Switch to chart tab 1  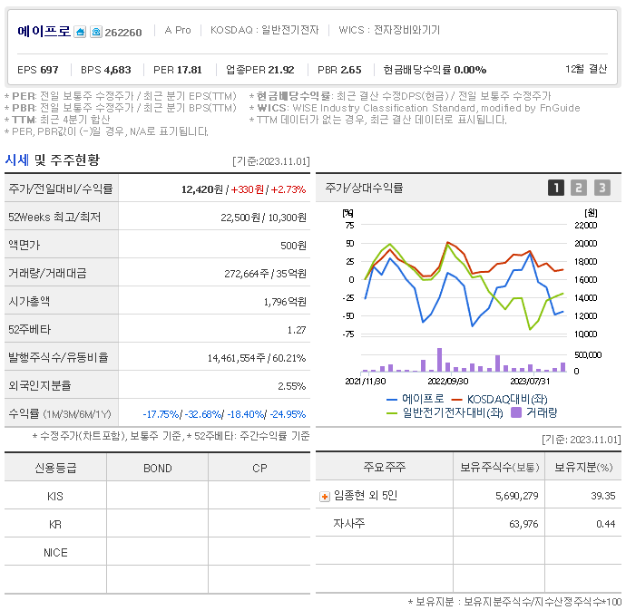pyautogui.click(x=556, y=188)
